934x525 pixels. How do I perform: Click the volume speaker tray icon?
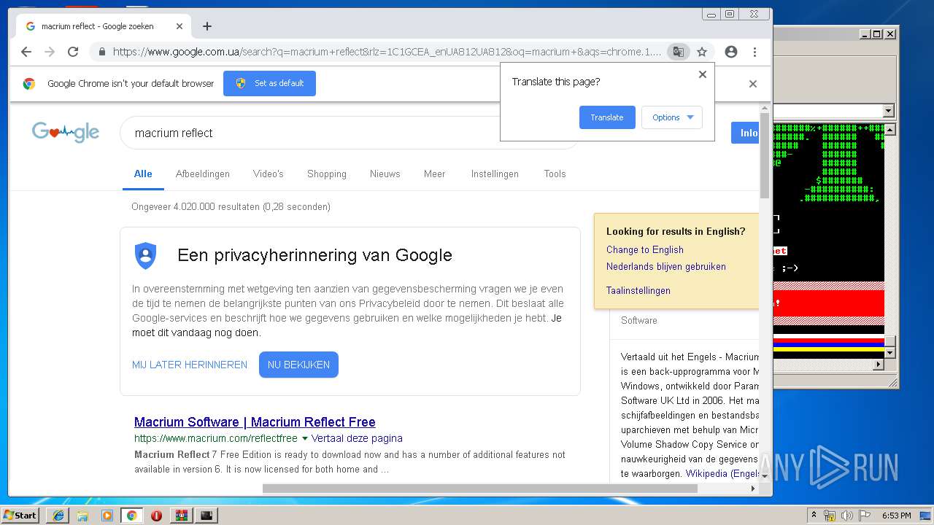click(846, 516)
